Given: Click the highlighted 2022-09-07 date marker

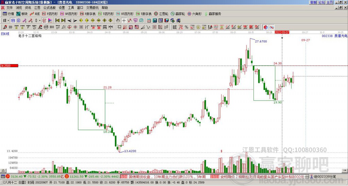Looking at the screenshot, I should point(282,32).
